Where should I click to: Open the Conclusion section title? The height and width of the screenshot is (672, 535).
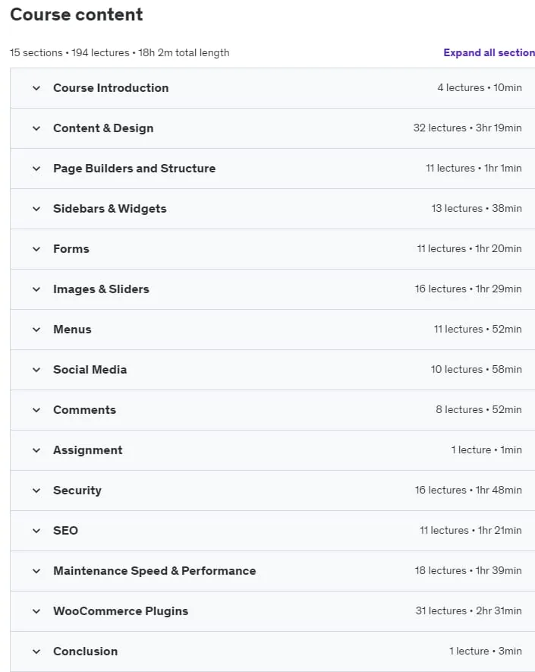click(x=85, y=651)
